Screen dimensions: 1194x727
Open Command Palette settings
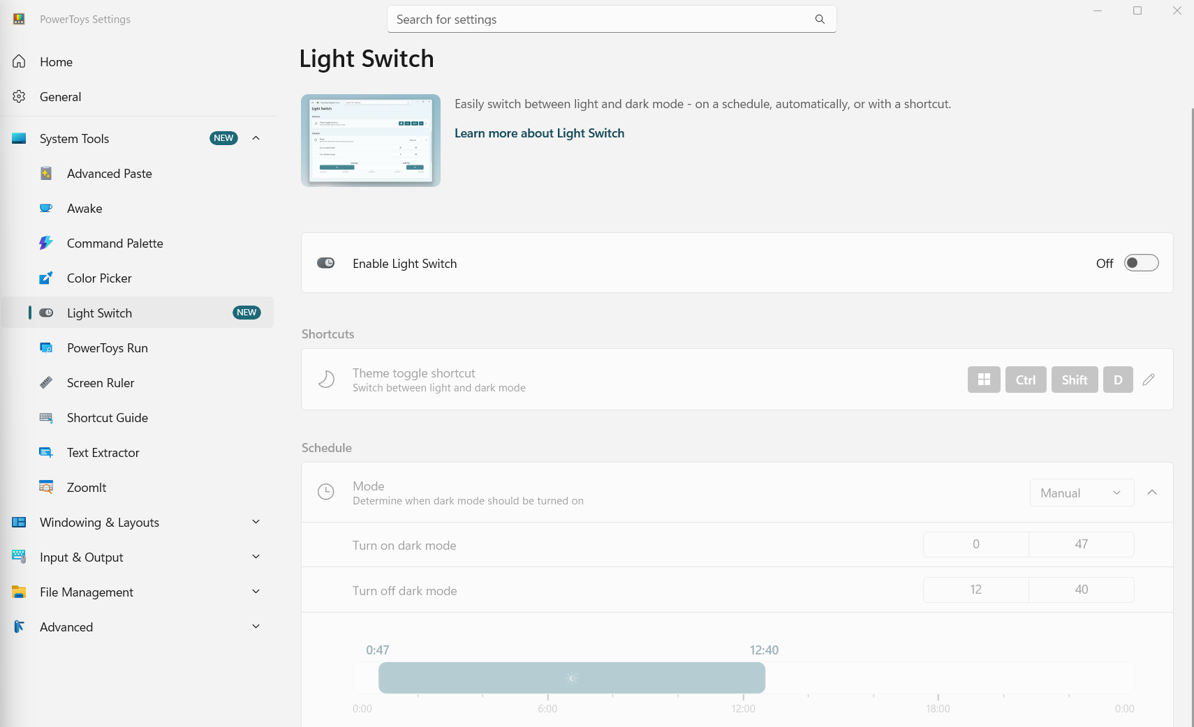(138, 243)
